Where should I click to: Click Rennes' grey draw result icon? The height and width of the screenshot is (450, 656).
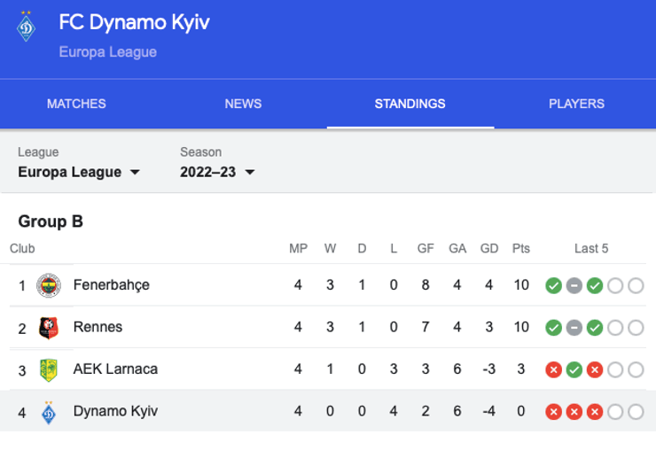[x=574, y=328]
